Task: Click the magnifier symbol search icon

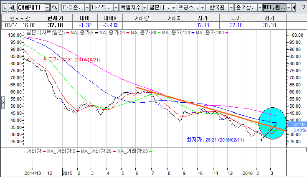Action: [54, 8]
